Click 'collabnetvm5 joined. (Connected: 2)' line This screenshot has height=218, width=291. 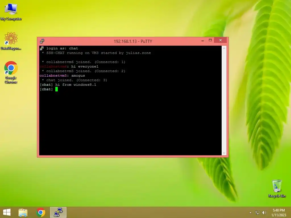(84, 71)
